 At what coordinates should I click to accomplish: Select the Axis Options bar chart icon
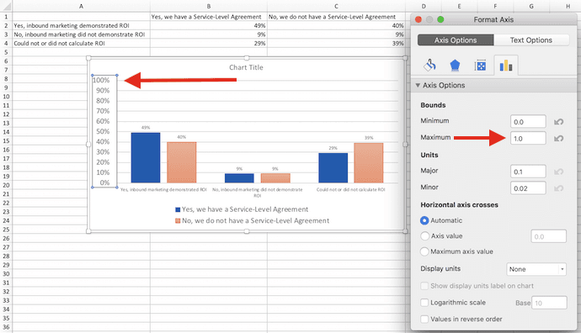[x=506, y=66]
